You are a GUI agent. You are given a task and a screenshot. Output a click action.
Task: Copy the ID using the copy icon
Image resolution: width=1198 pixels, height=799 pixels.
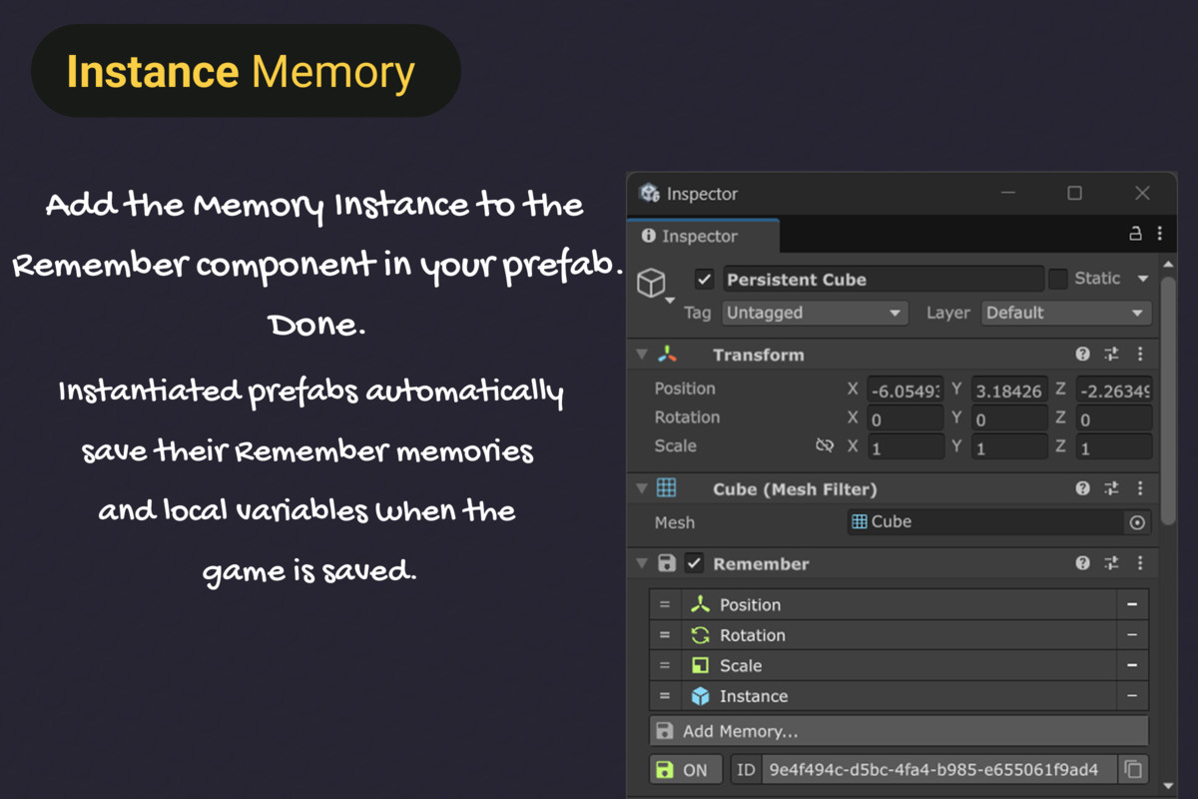(1134, 769)
